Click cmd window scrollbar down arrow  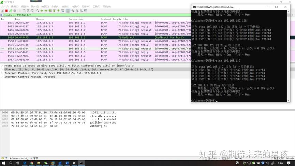(x=288, y=101)
